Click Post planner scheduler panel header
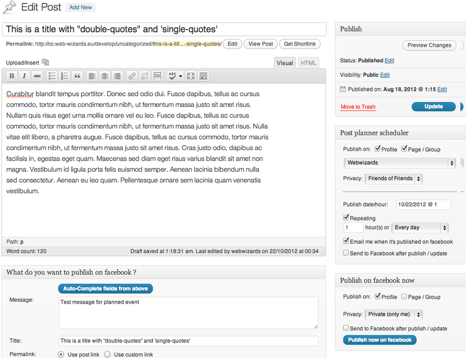This screenshot has height=358, width=466. coord(401,133)
